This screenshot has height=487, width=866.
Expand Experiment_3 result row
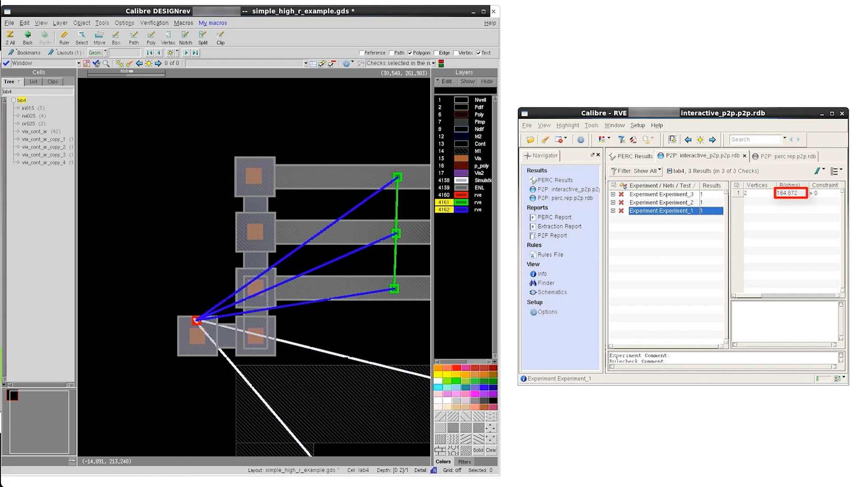pyautogui.click(x=613, y=194)
